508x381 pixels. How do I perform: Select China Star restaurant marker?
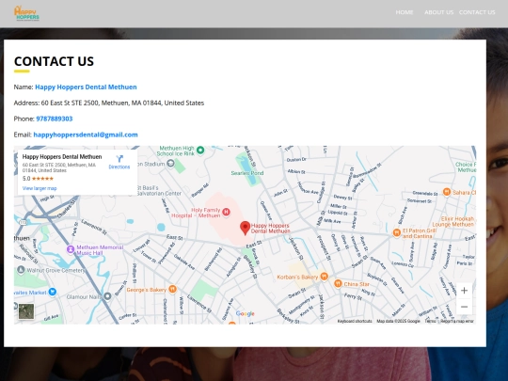pyautogui.click(x=338, y=284)
